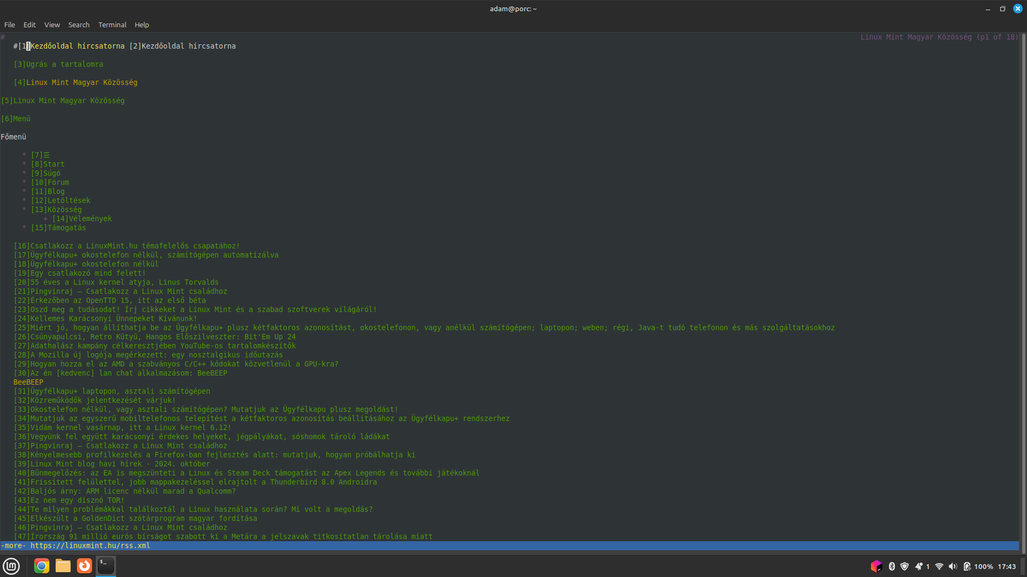1027x577 pixels.
Task: Follow the [6]Menü link
Action: point(16,119)
